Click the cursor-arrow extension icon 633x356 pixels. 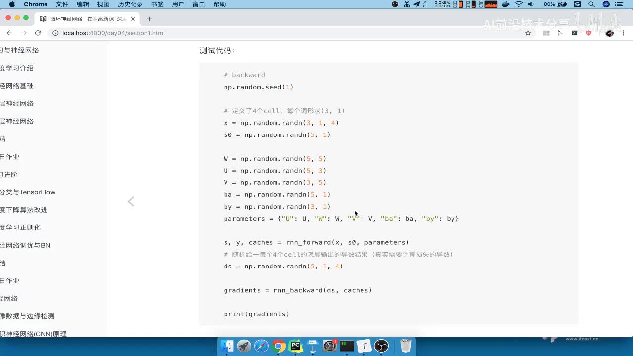pos(560,33)
